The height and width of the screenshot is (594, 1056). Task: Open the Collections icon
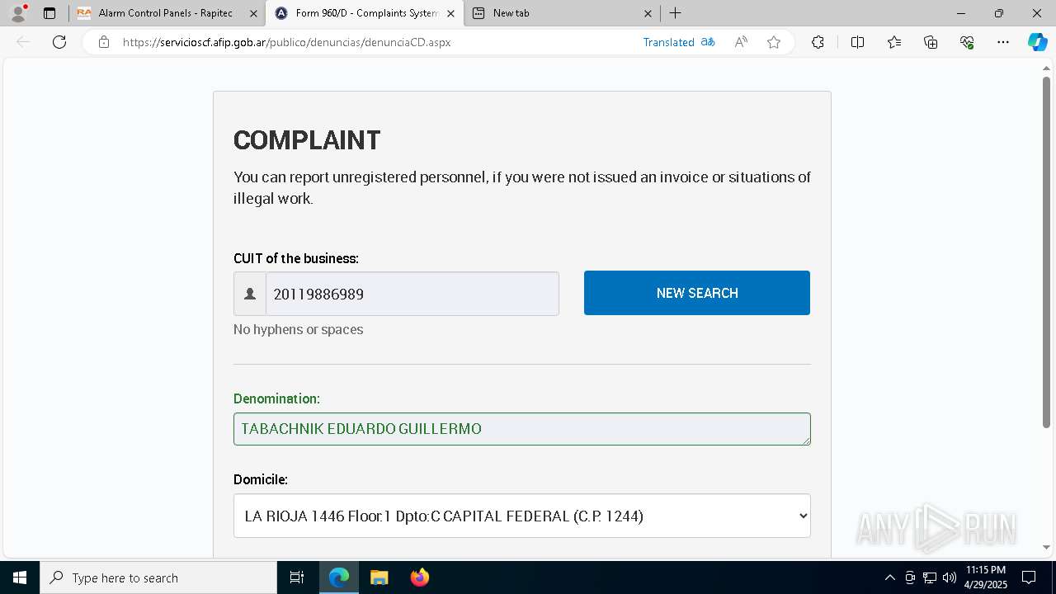(x=931, y=42)
